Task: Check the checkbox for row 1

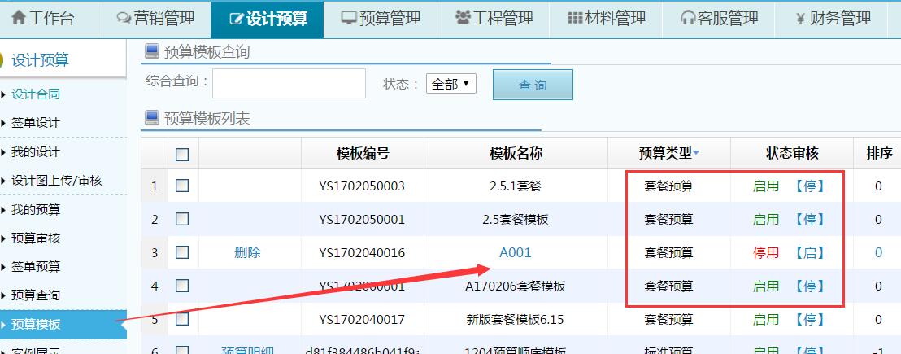Action: pos(182,186)
